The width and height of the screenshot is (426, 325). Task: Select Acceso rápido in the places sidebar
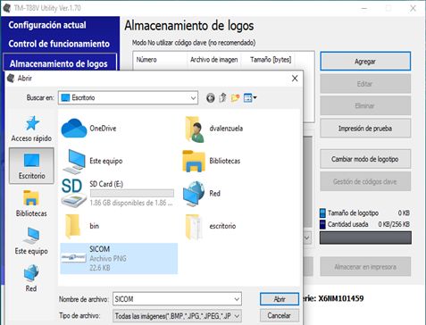point(31,129)
